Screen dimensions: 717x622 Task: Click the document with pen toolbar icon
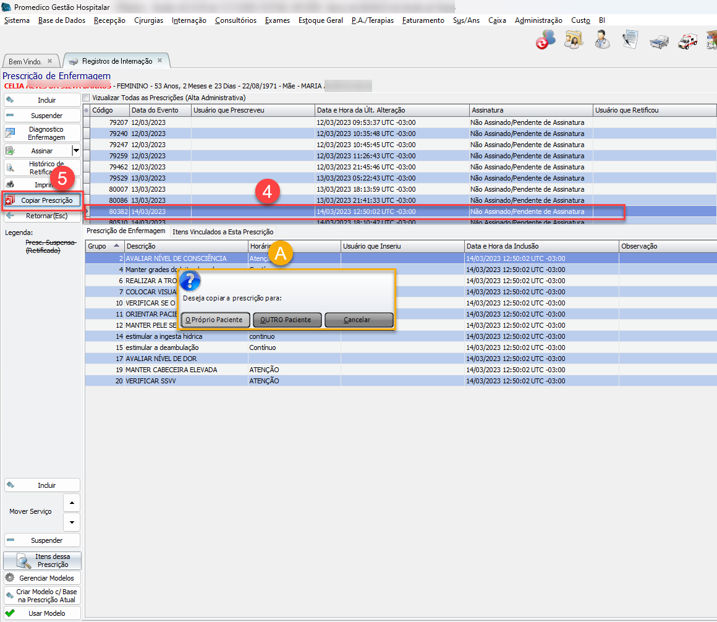click(x=630, y=40)
